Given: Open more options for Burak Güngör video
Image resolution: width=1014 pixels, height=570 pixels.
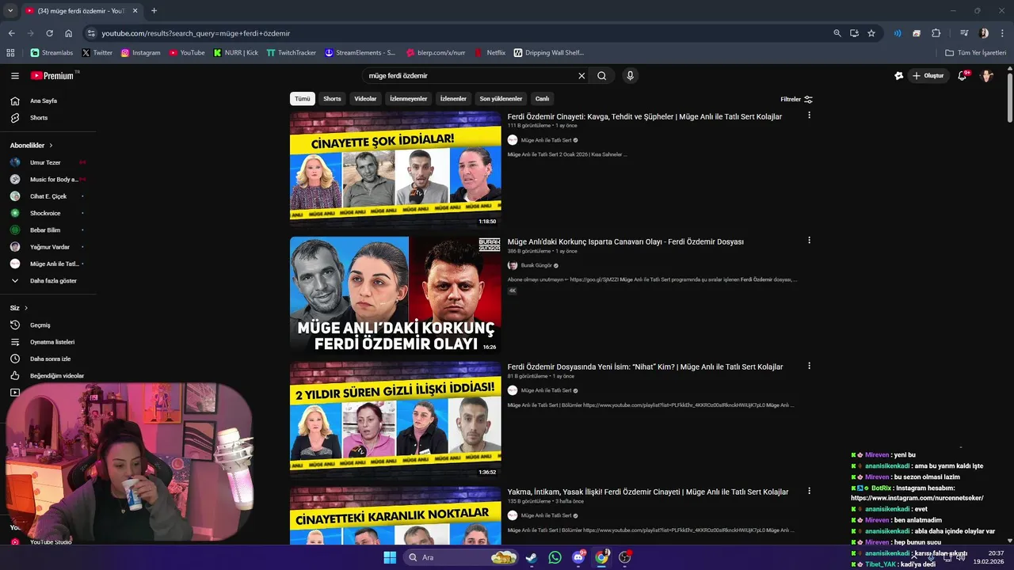Looking at the screenshot, I should 809,241.
